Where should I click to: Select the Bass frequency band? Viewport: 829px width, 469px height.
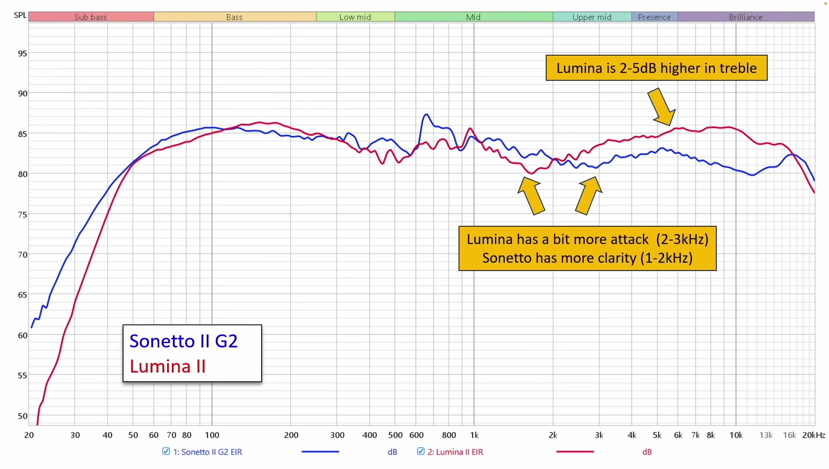click(x=235, y=17)
